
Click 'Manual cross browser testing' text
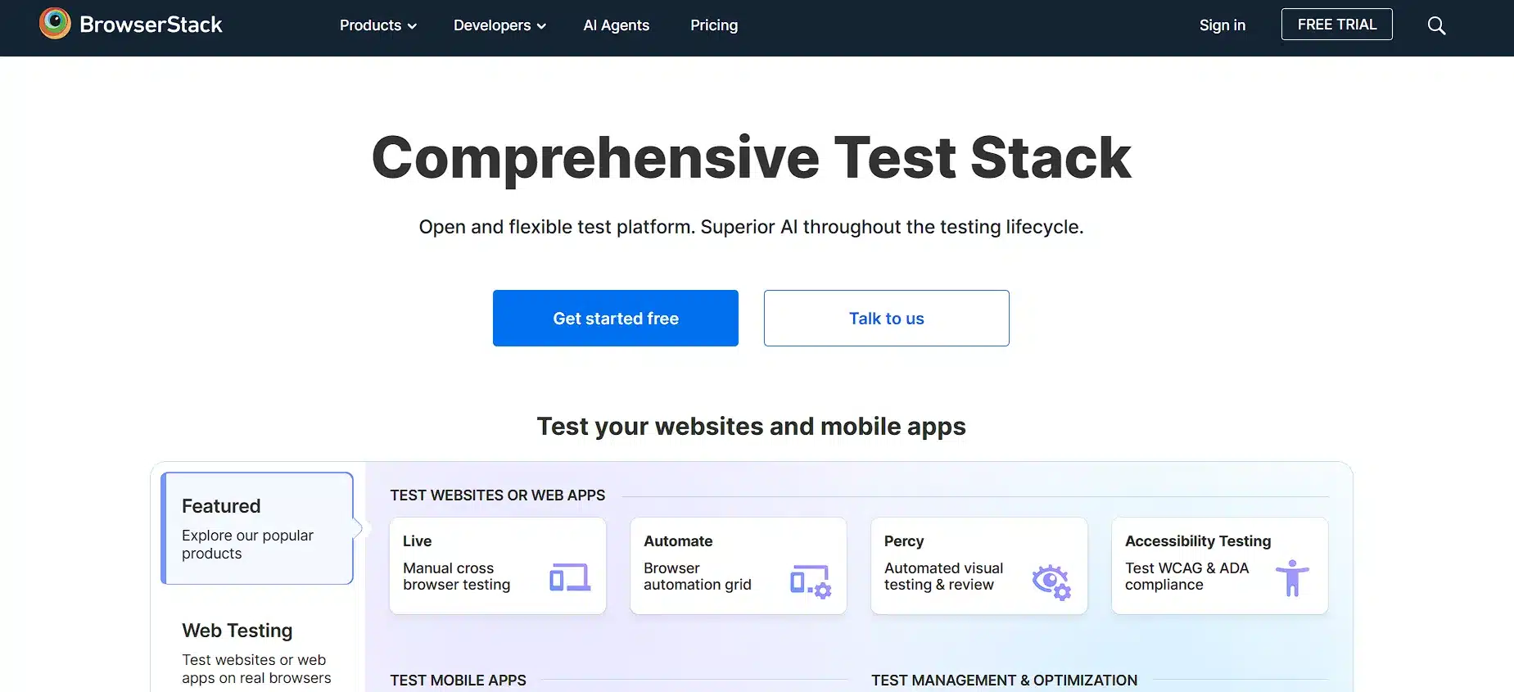coord(456,577)
